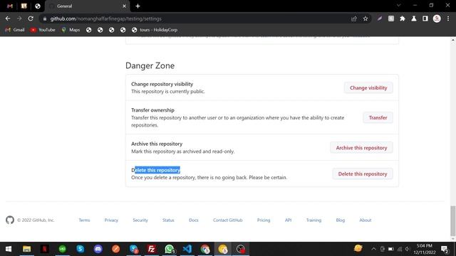This screenshot has width=456, height=256.
Task: Open the Blog footer link
Action: [341, 220]
